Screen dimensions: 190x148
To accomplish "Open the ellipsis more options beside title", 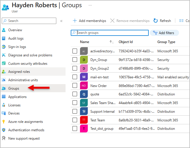I will pyautogui.click(x=90, y=5).
